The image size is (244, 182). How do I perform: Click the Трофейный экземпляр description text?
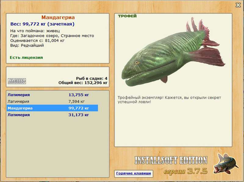[x=169, y=100]
